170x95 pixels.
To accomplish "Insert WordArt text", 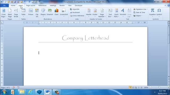I will pyautogui.click(x=123, y=13).
